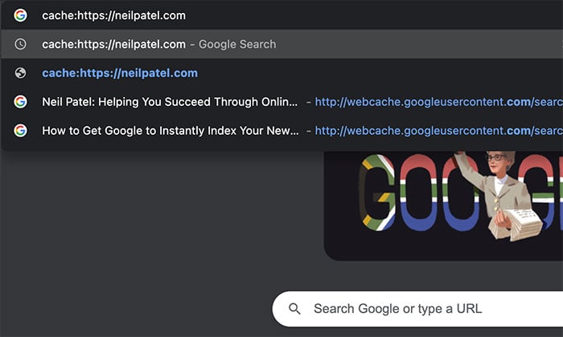Image resolution: width=563 pixels, height=337 pixels.
Task: Click inside the address bar text cache:https://neilpatel.com
Action: tap(114, 15)
